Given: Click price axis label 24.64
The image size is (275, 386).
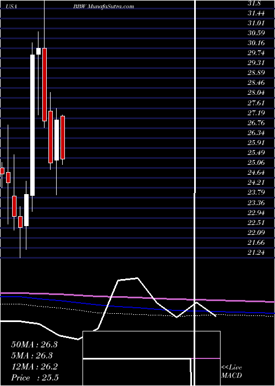Looking at the screenshot, I should 256,173.
